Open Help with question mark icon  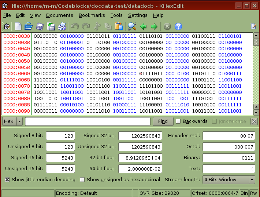[178, 26]
